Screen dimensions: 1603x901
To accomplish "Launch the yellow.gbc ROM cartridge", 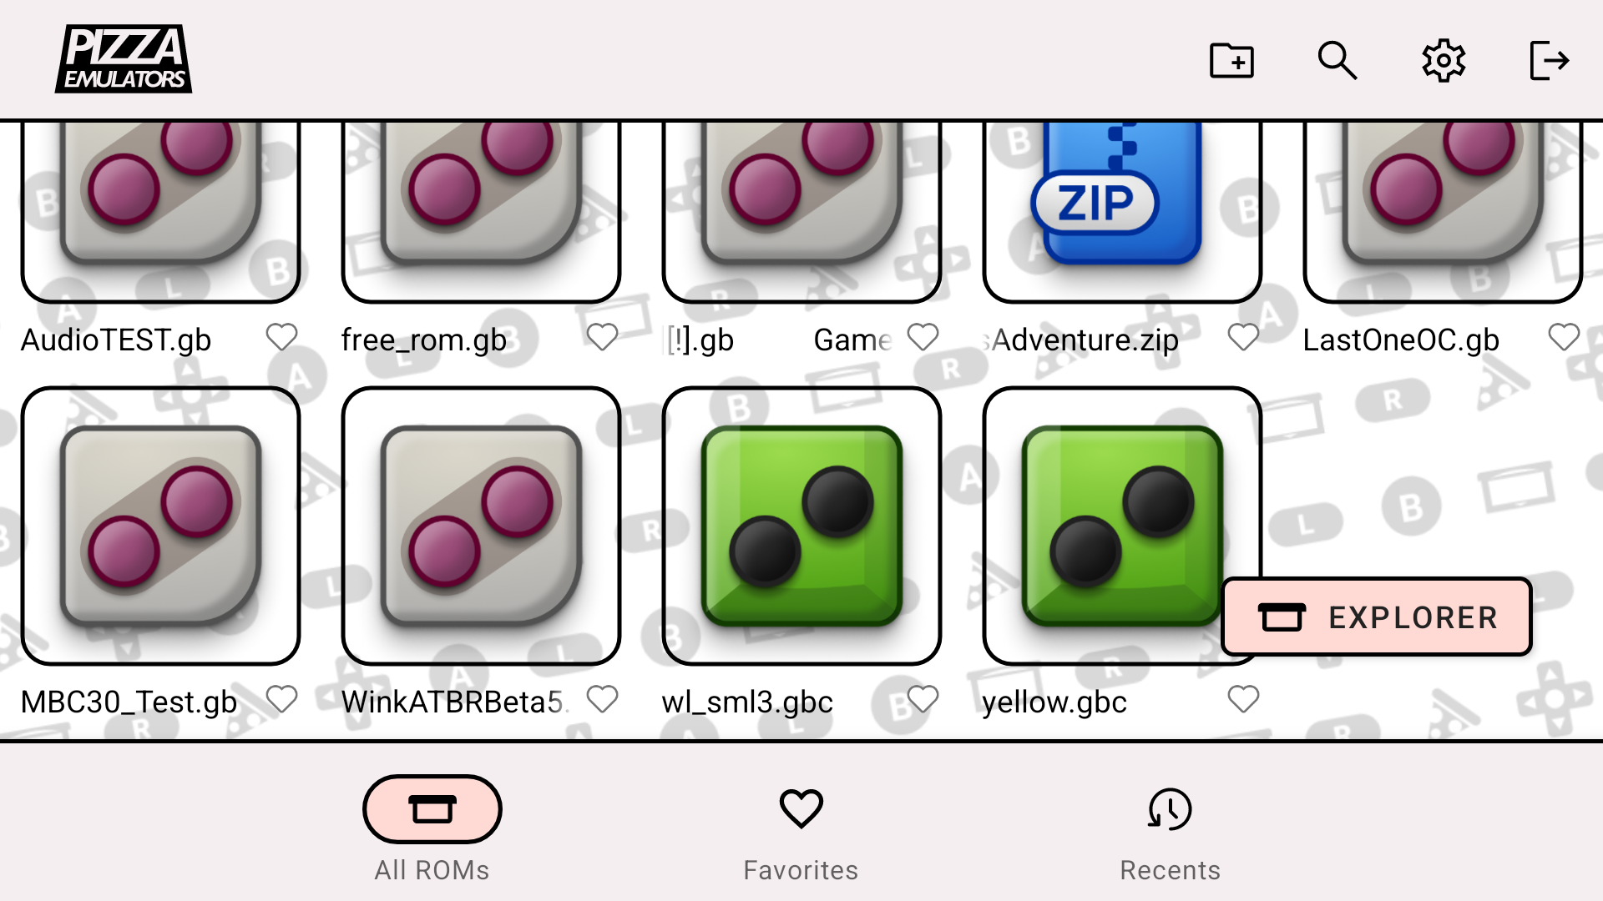I will tap(1122, 526).
